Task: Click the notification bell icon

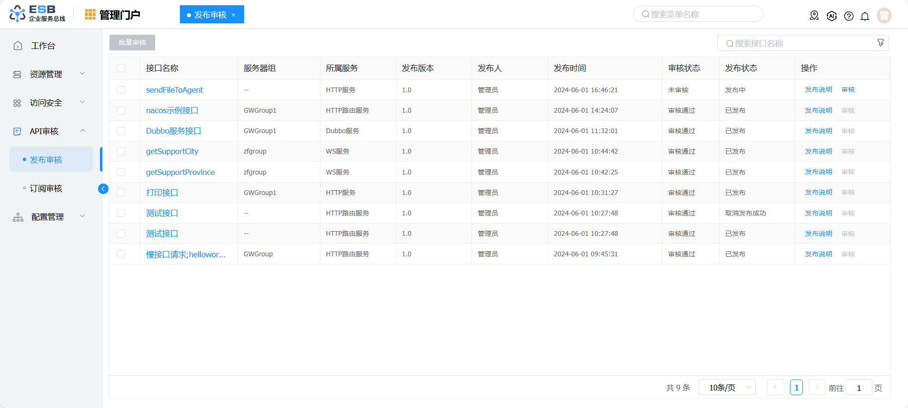Action: (865, 16)
